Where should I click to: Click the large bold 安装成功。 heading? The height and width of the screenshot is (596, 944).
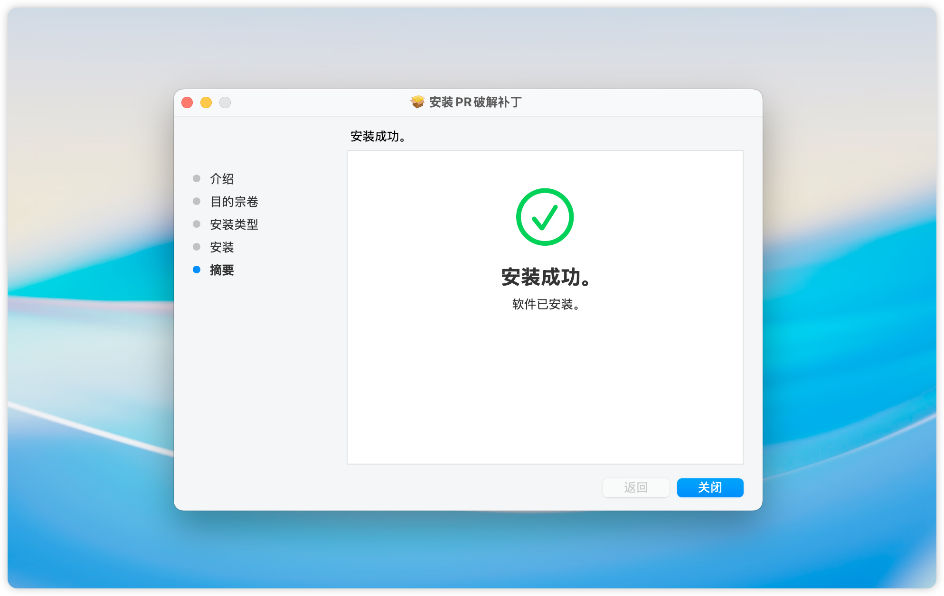click(x=546, y=277)
